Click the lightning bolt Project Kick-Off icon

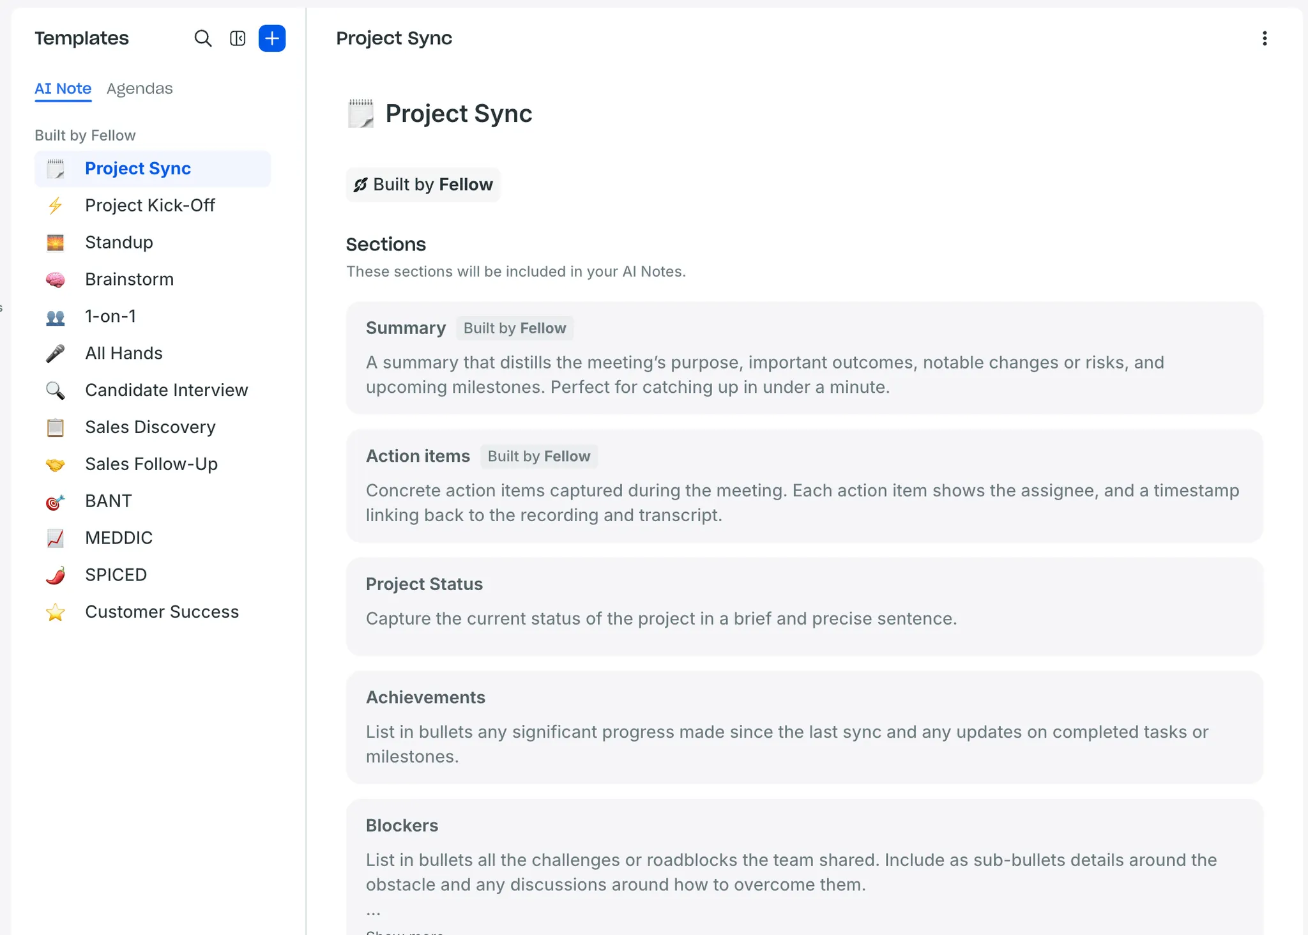56,206
